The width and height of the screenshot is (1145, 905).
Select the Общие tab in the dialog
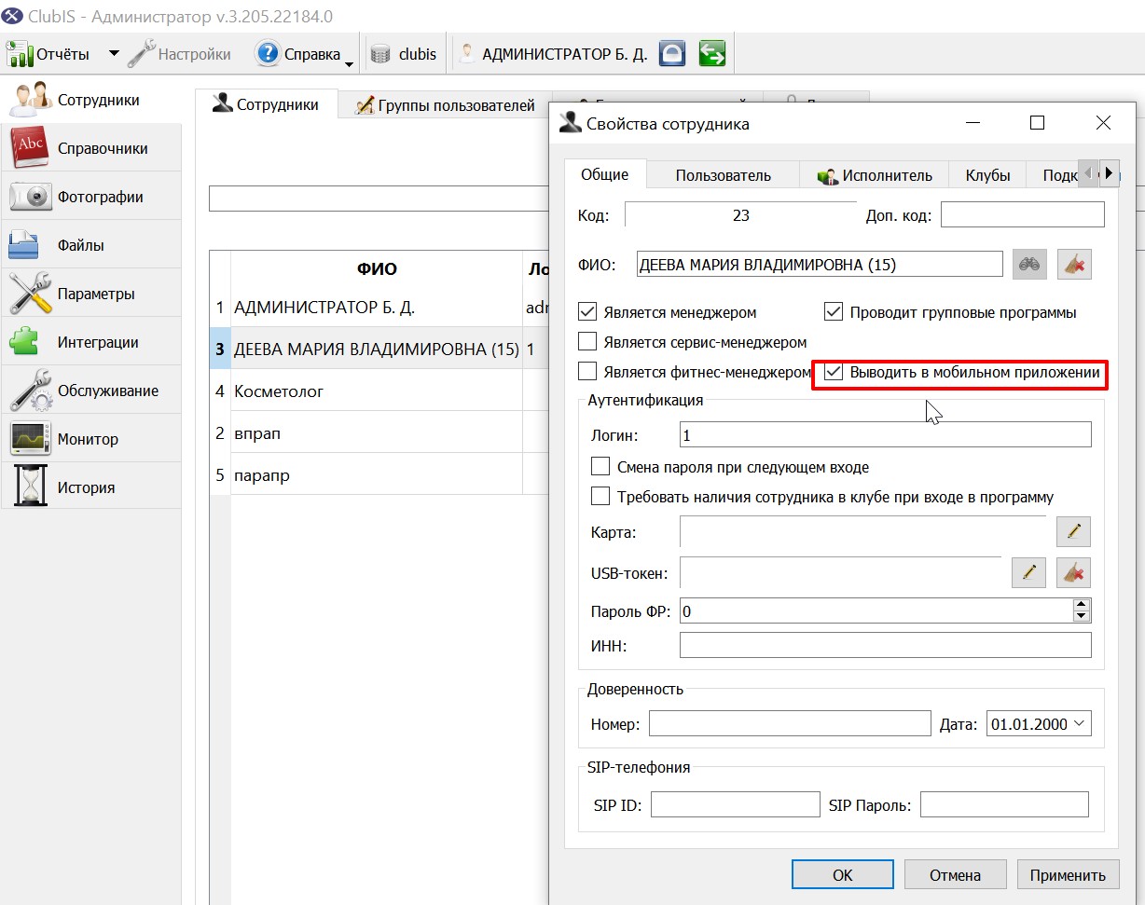click(x=605, y=174)
